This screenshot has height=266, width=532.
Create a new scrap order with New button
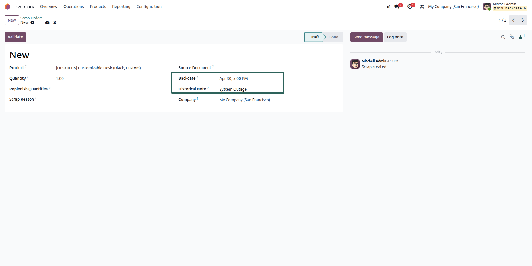[12, 20]
